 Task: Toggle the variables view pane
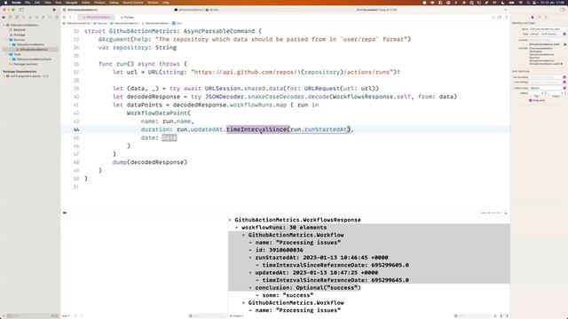coord(502,315)
